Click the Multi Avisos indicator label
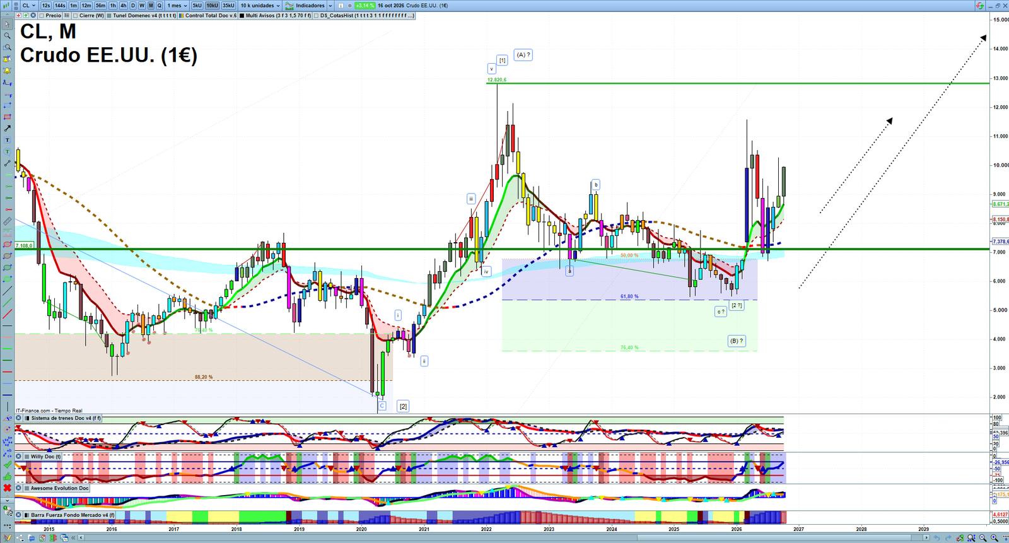 point(278,15)
